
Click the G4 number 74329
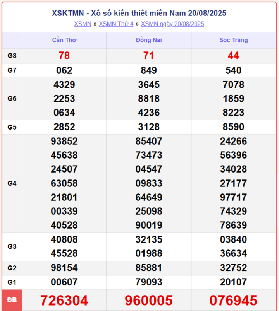pos(234,211)
